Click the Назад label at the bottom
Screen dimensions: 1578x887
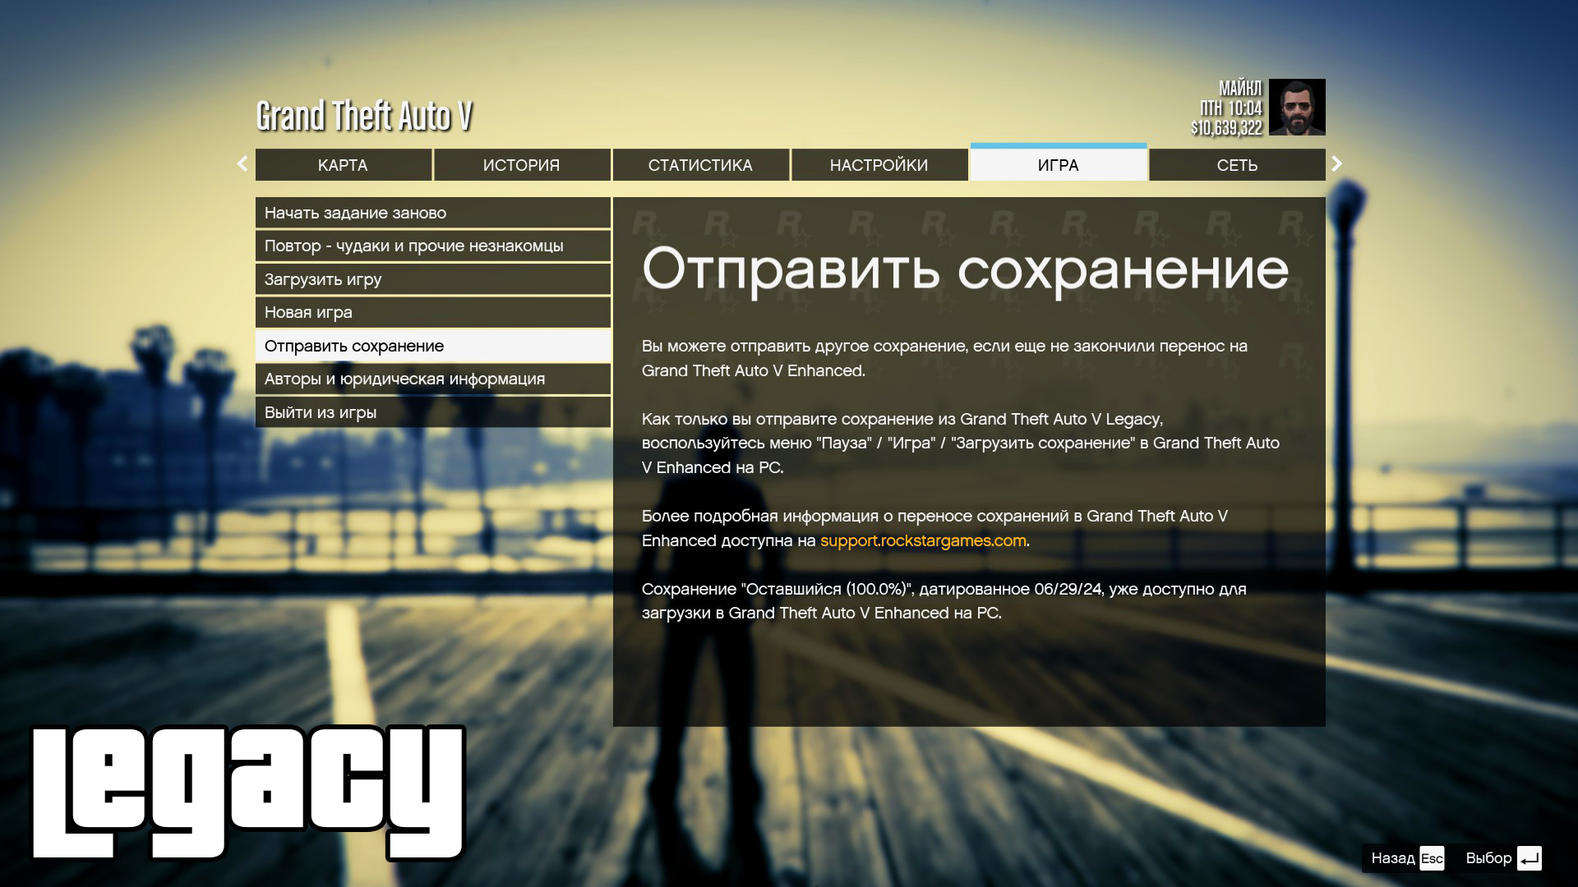[x=1393, y=858]
